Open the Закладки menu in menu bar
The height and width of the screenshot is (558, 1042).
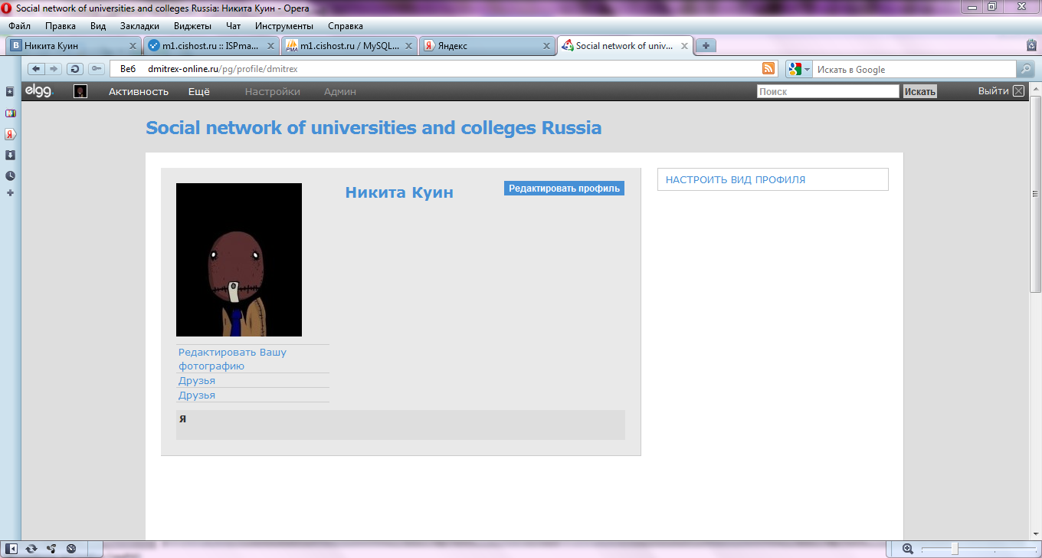pyautogui.click(x=139, y=25)
